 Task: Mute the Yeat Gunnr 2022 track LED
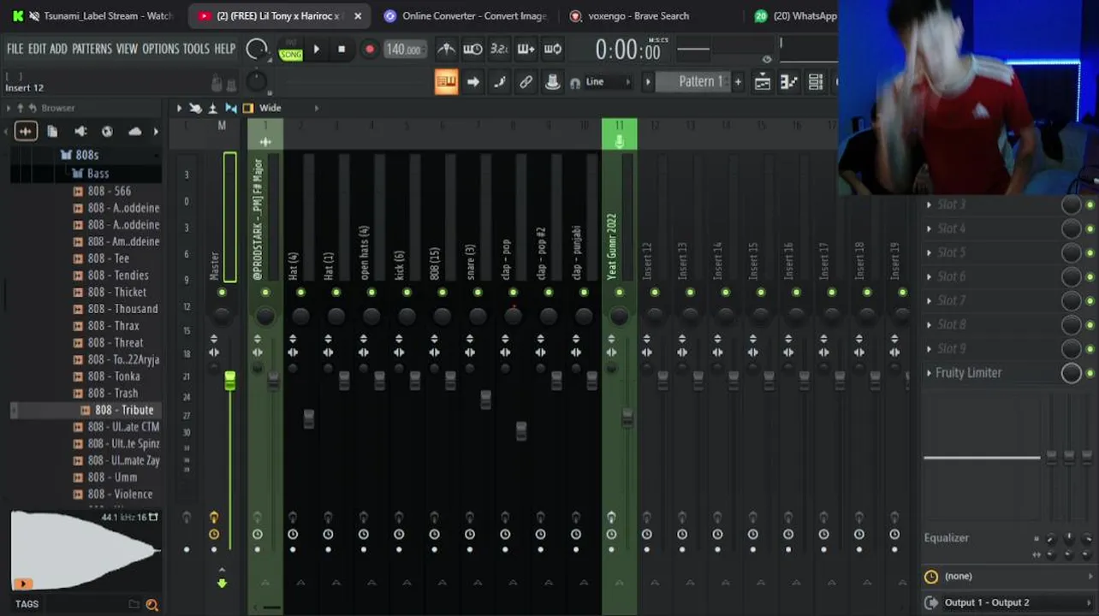coord(619,293)
